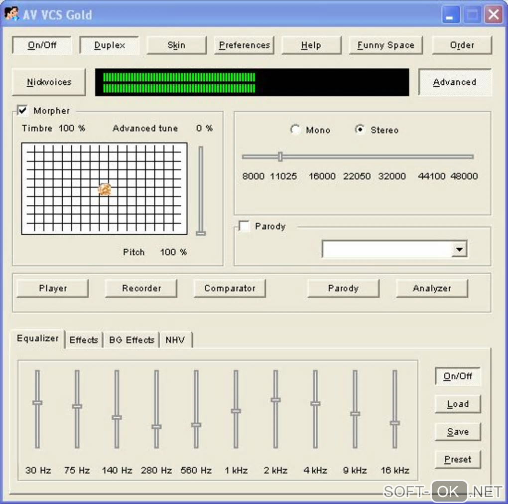Click the 8000 sample rate label
The height and width of the screenshot is (504, 508).
[x=254, y=176]
